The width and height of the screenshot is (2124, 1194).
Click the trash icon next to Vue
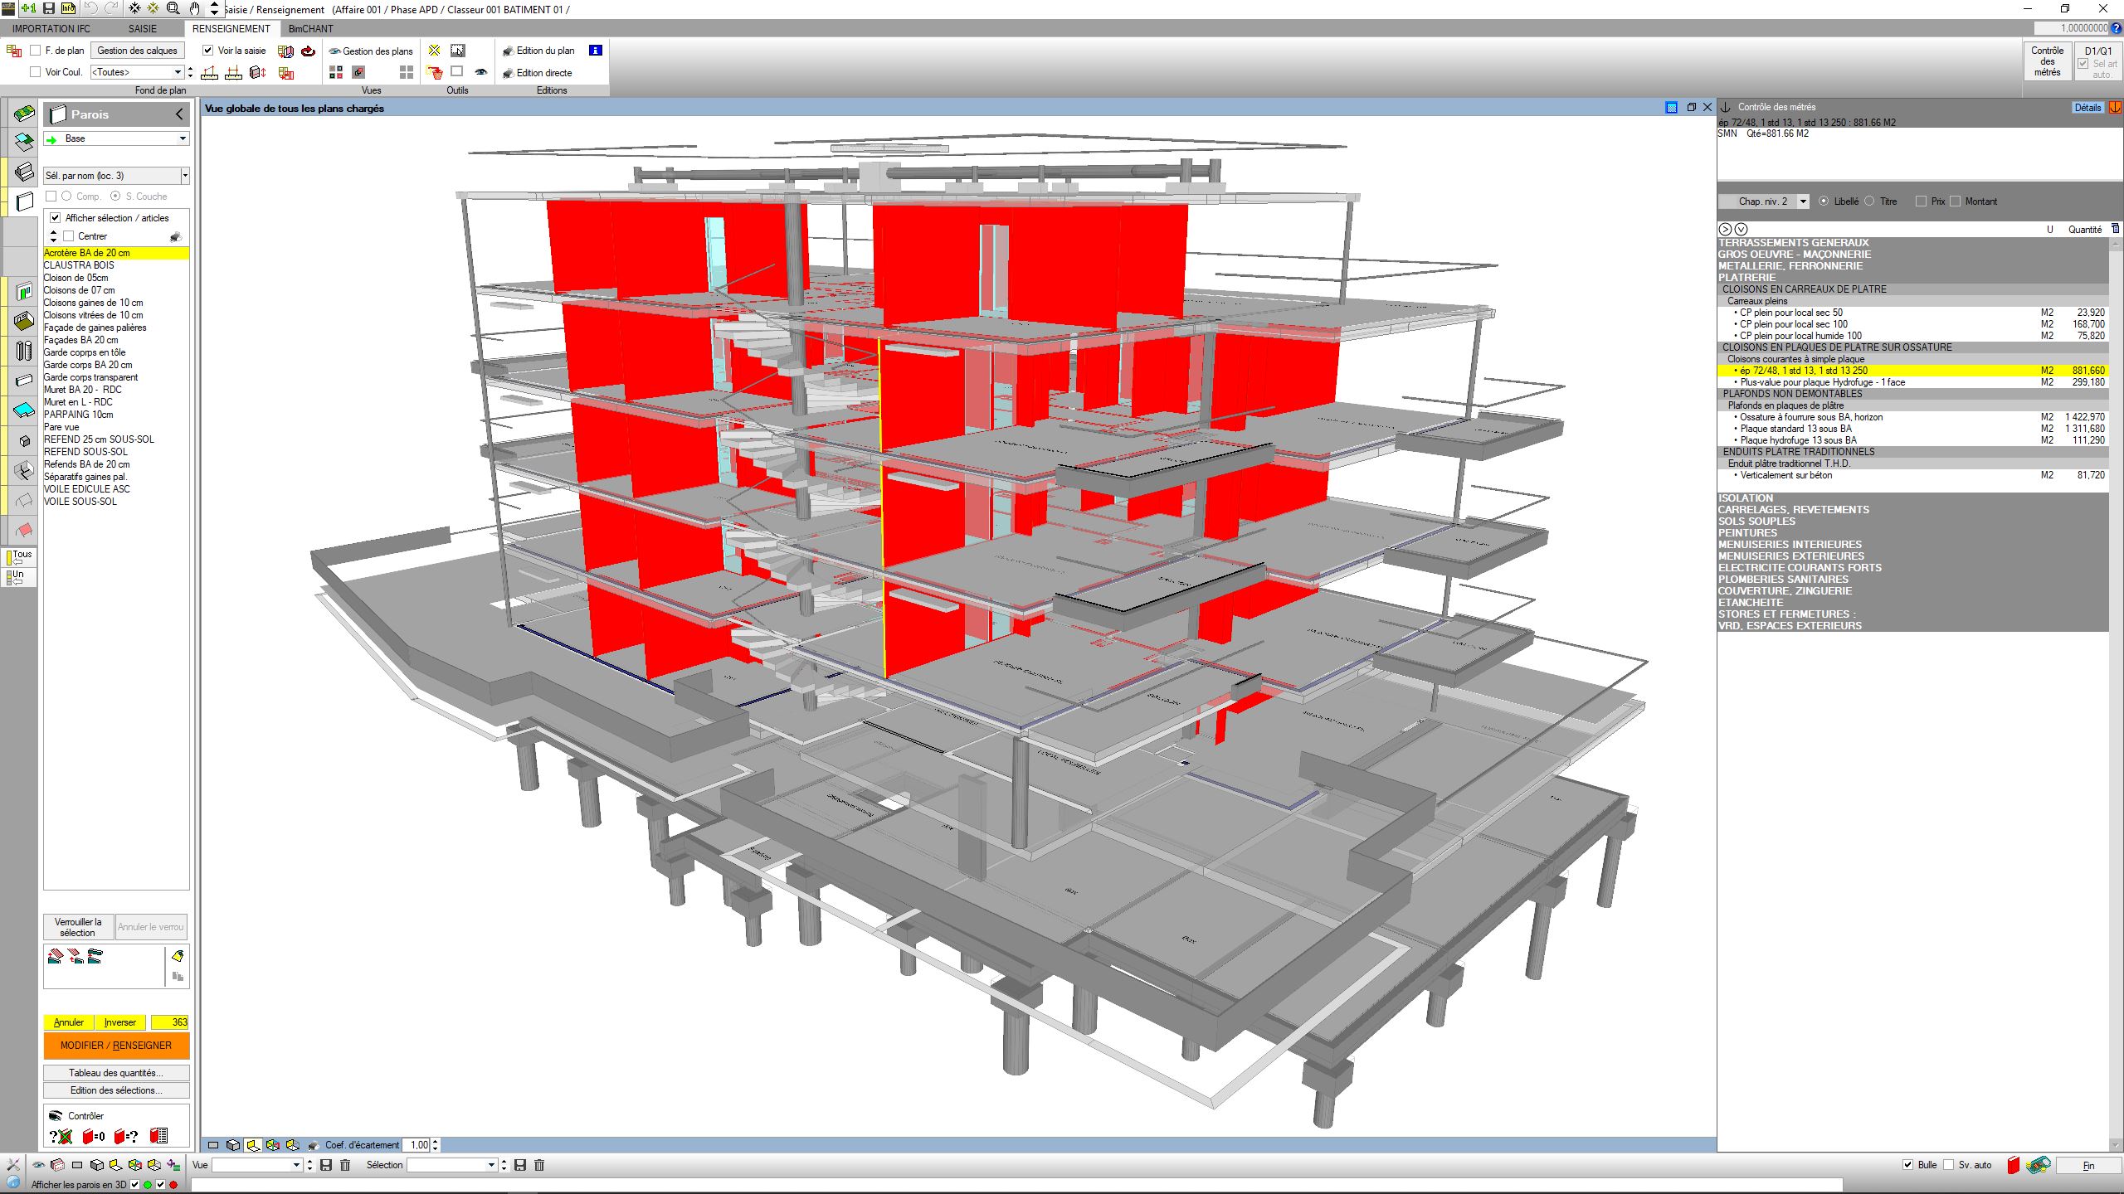pos(346,1165)
